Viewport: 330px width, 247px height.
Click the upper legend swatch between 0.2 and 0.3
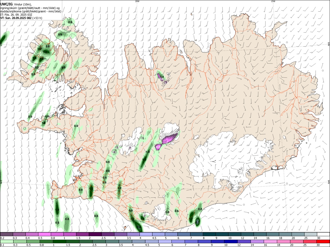tap(7, 234)
